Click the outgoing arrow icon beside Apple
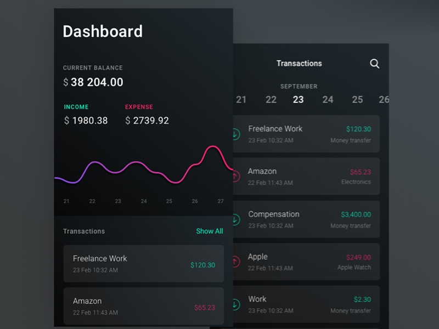The height and width of the screenshot is (329, 439). tap(237, 262)
